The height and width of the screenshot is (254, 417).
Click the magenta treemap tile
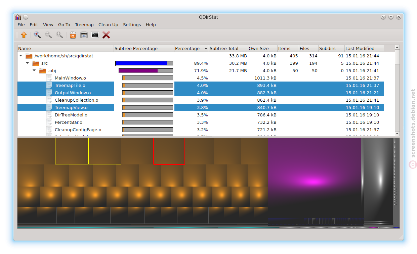click(314, 178)
